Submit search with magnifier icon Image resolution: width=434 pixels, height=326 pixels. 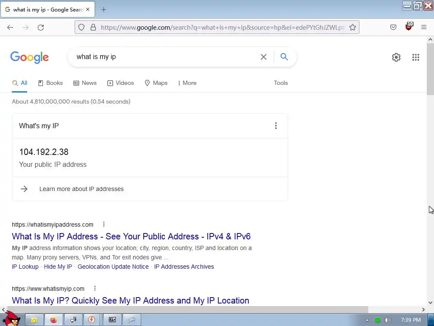[284, 56]
